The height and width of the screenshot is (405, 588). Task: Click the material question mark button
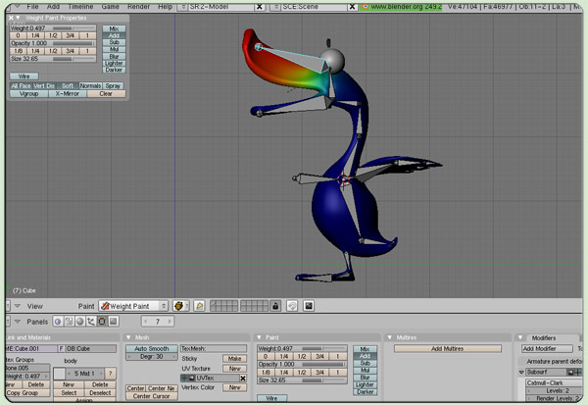tap(110, 374)
